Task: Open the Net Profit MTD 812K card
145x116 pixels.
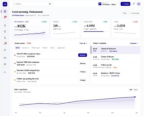Action: click(x=31, y=28)
